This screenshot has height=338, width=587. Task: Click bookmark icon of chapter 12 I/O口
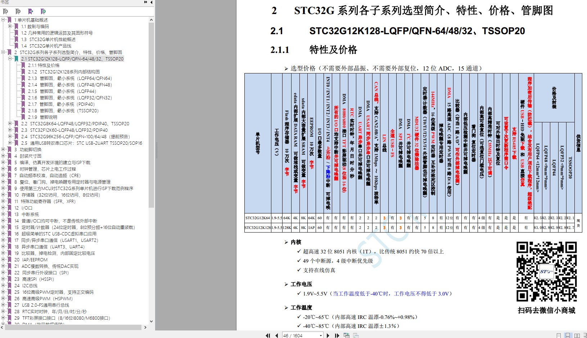(9, 208)
